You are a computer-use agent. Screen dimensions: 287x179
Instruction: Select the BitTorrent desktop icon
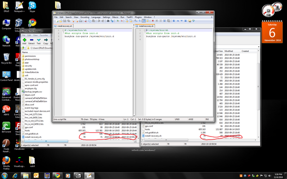[6, 127]
